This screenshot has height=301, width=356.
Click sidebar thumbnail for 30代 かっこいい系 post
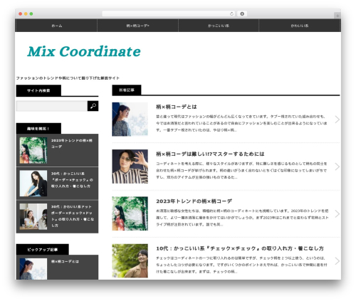click(33, 184)
